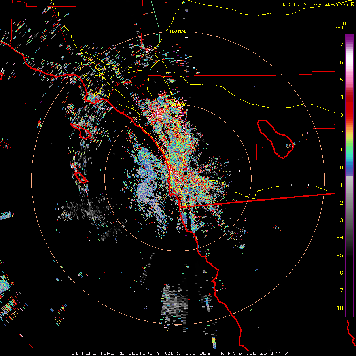Select the 6 tick label on the color scale
Viewport: 356px width, 356px height.
pyautogui.click(x=341, y=62)
